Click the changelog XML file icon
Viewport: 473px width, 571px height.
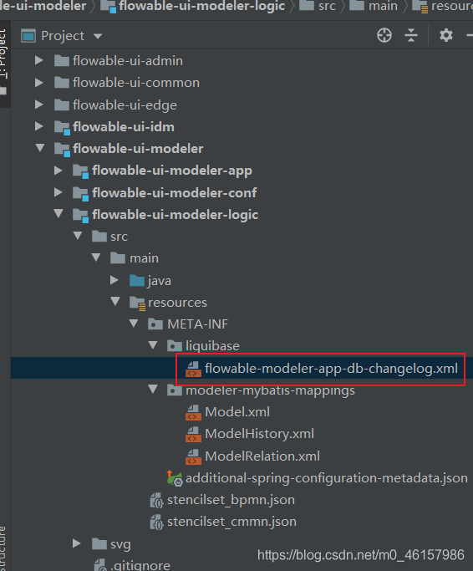[193, 369]
